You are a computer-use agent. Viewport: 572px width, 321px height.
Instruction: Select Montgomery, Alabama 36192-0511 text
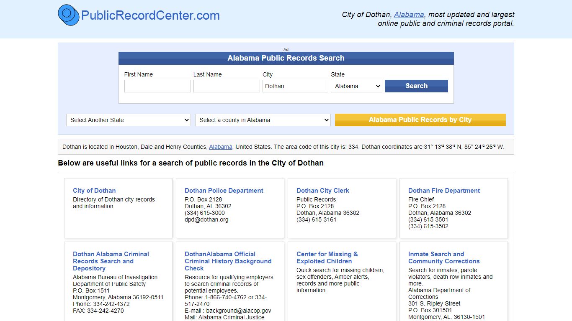click(x=118, y=297)
